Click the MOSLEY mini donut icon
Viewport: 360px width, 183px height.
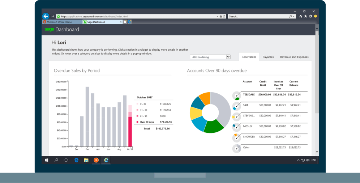click(236, 127)
